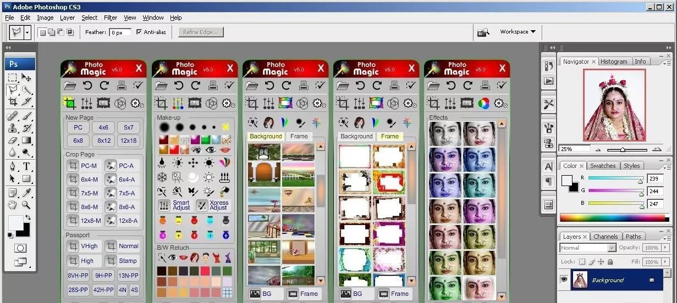Expand toolbox with double-arrow at top
The width and height of the screenshot is (677, 303).
pyautogui.click(x=8, y=48)
